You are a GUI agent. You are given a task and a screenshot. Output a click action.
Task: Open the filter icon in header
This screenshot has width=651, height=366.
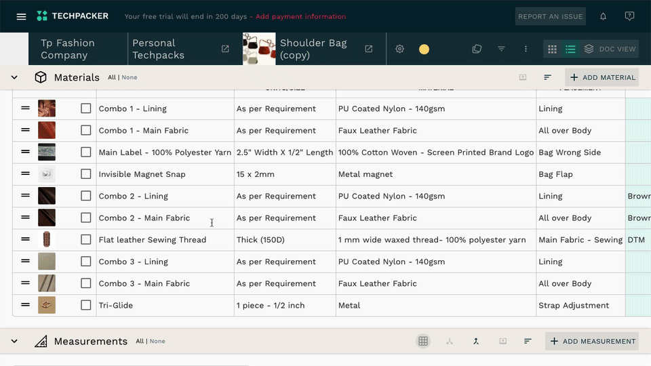[x=502, y=49]
